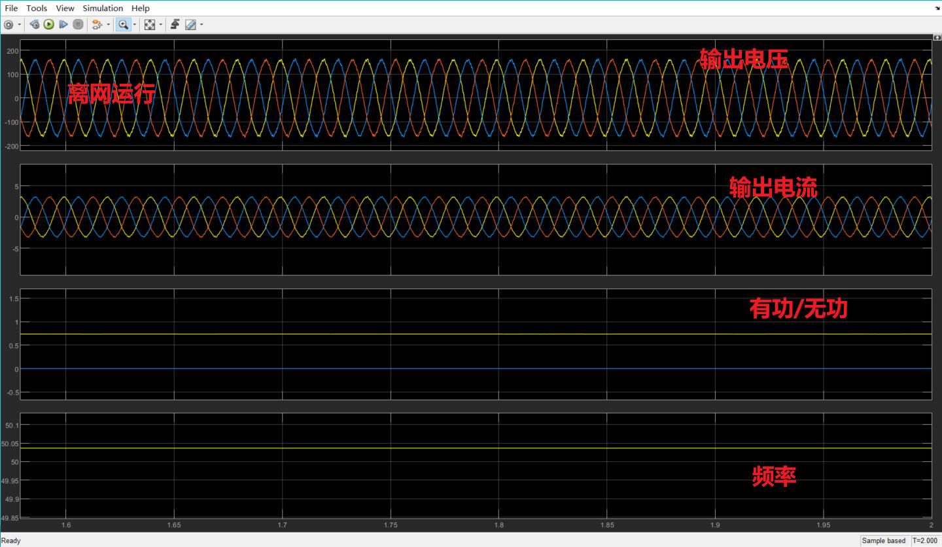
Task: Run the simulation with the green play icon
Action: (49, 24)
